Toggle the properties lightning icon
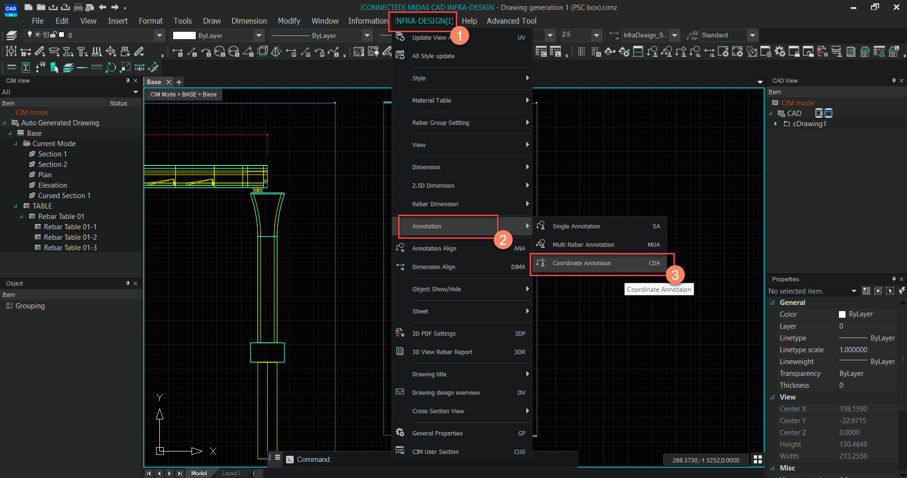Screen dimensions: 907x478 pyautogui.click(x=902, y=291)
